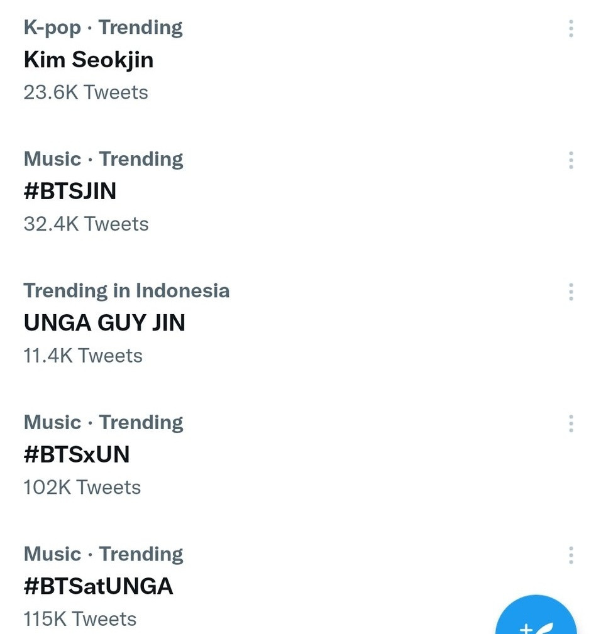Tap Music · Trending label above #BTSJIN
This screenshot has width=596, height=634.
tap(104, 160)
